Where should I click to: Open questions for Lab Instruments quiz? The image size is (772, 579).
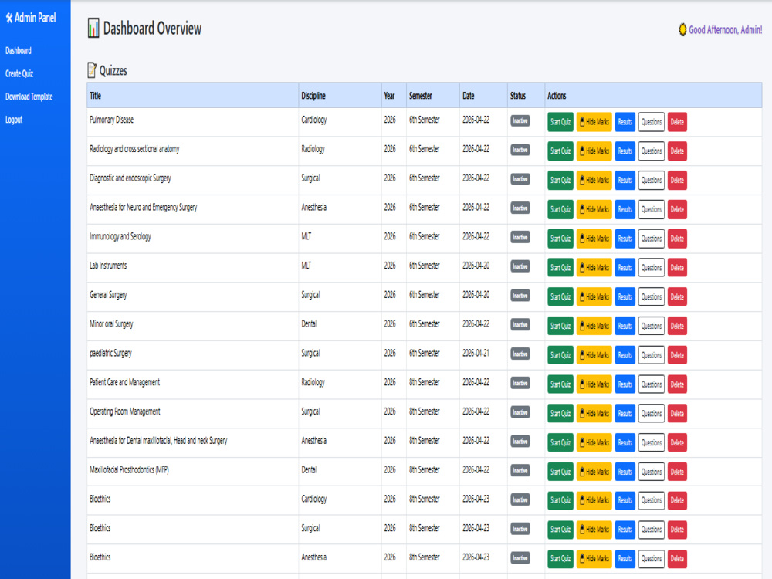click(652, 268)
